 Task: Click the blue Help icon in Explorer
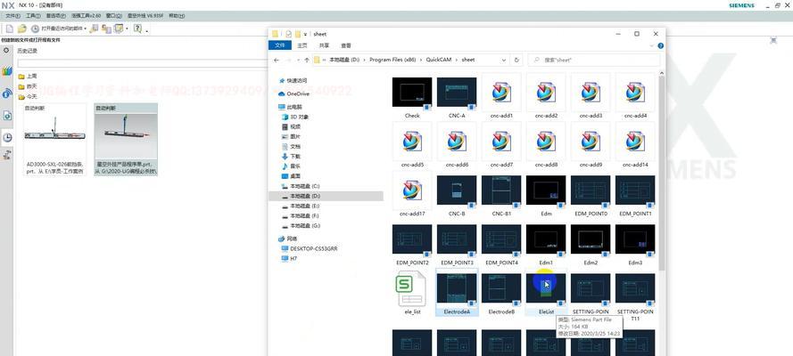click(660, 45)
